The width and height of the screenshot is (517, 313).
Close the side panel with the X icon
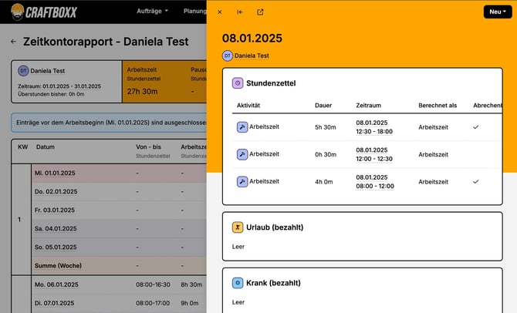(220, 12)
